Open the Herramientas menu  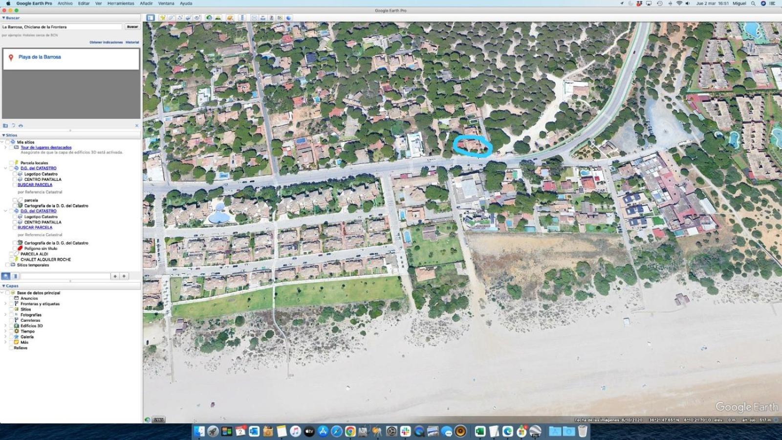pos(121,3)
